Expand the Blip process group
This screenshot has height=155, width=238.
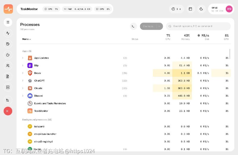pos(23,65)
